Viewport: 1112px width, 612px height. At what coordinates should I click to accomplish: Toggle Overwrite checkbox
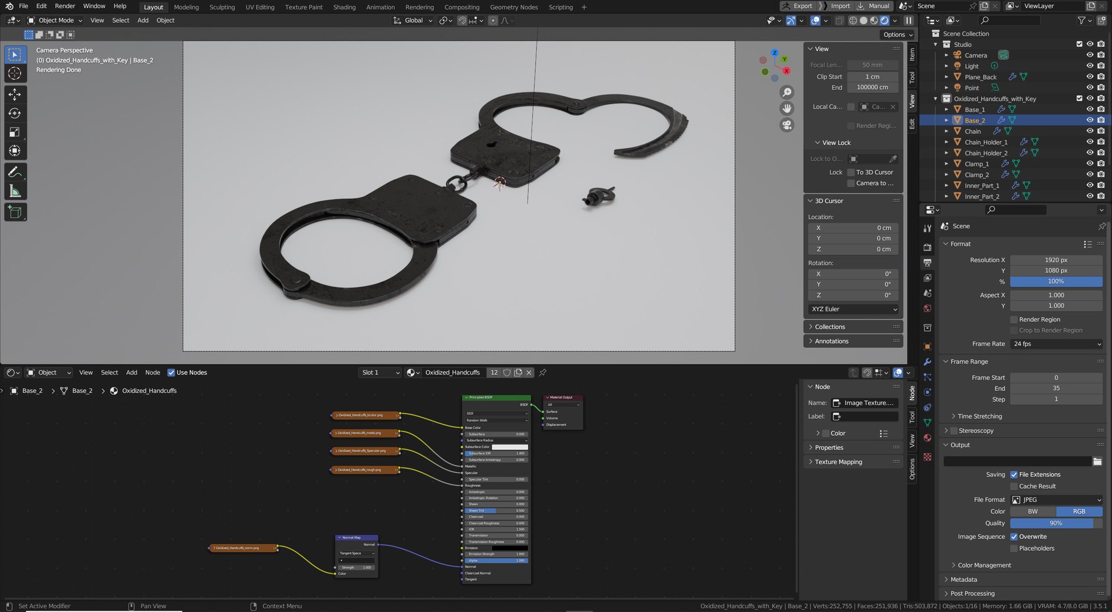click(1014, 537)
